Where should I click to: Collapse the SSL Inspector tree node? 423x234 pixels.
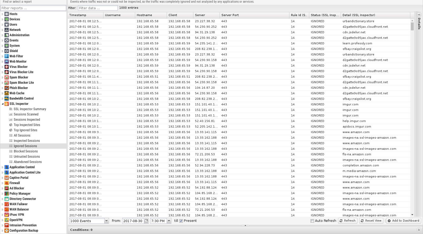click(3, 104)
